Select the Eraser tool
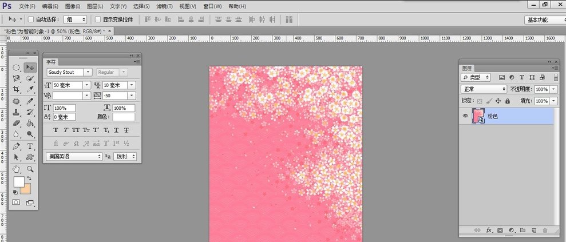The image size is (566, 242). point(16,123)
